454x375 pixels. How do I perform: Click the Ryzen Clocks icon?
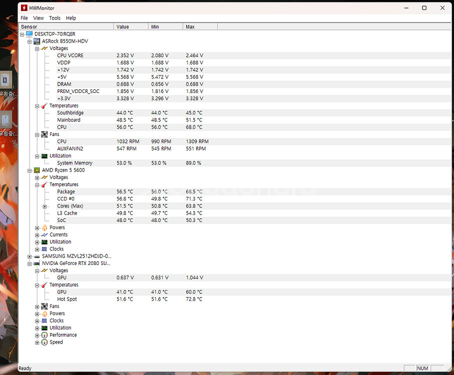(x=45, y=249)
